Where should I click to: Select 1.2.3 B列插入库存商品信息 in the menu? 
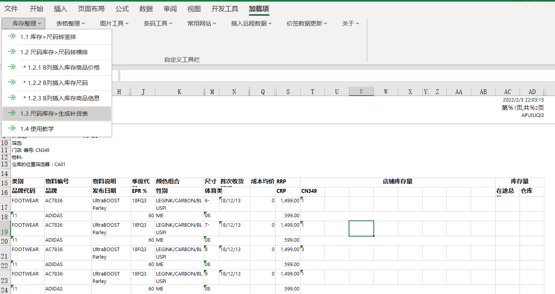pyautogui.click(x=57, y=98)
